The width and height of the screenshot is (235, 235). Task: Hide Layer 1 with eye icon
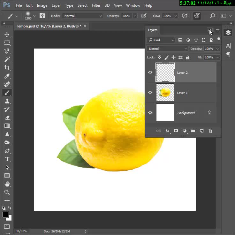coord(150,93)
